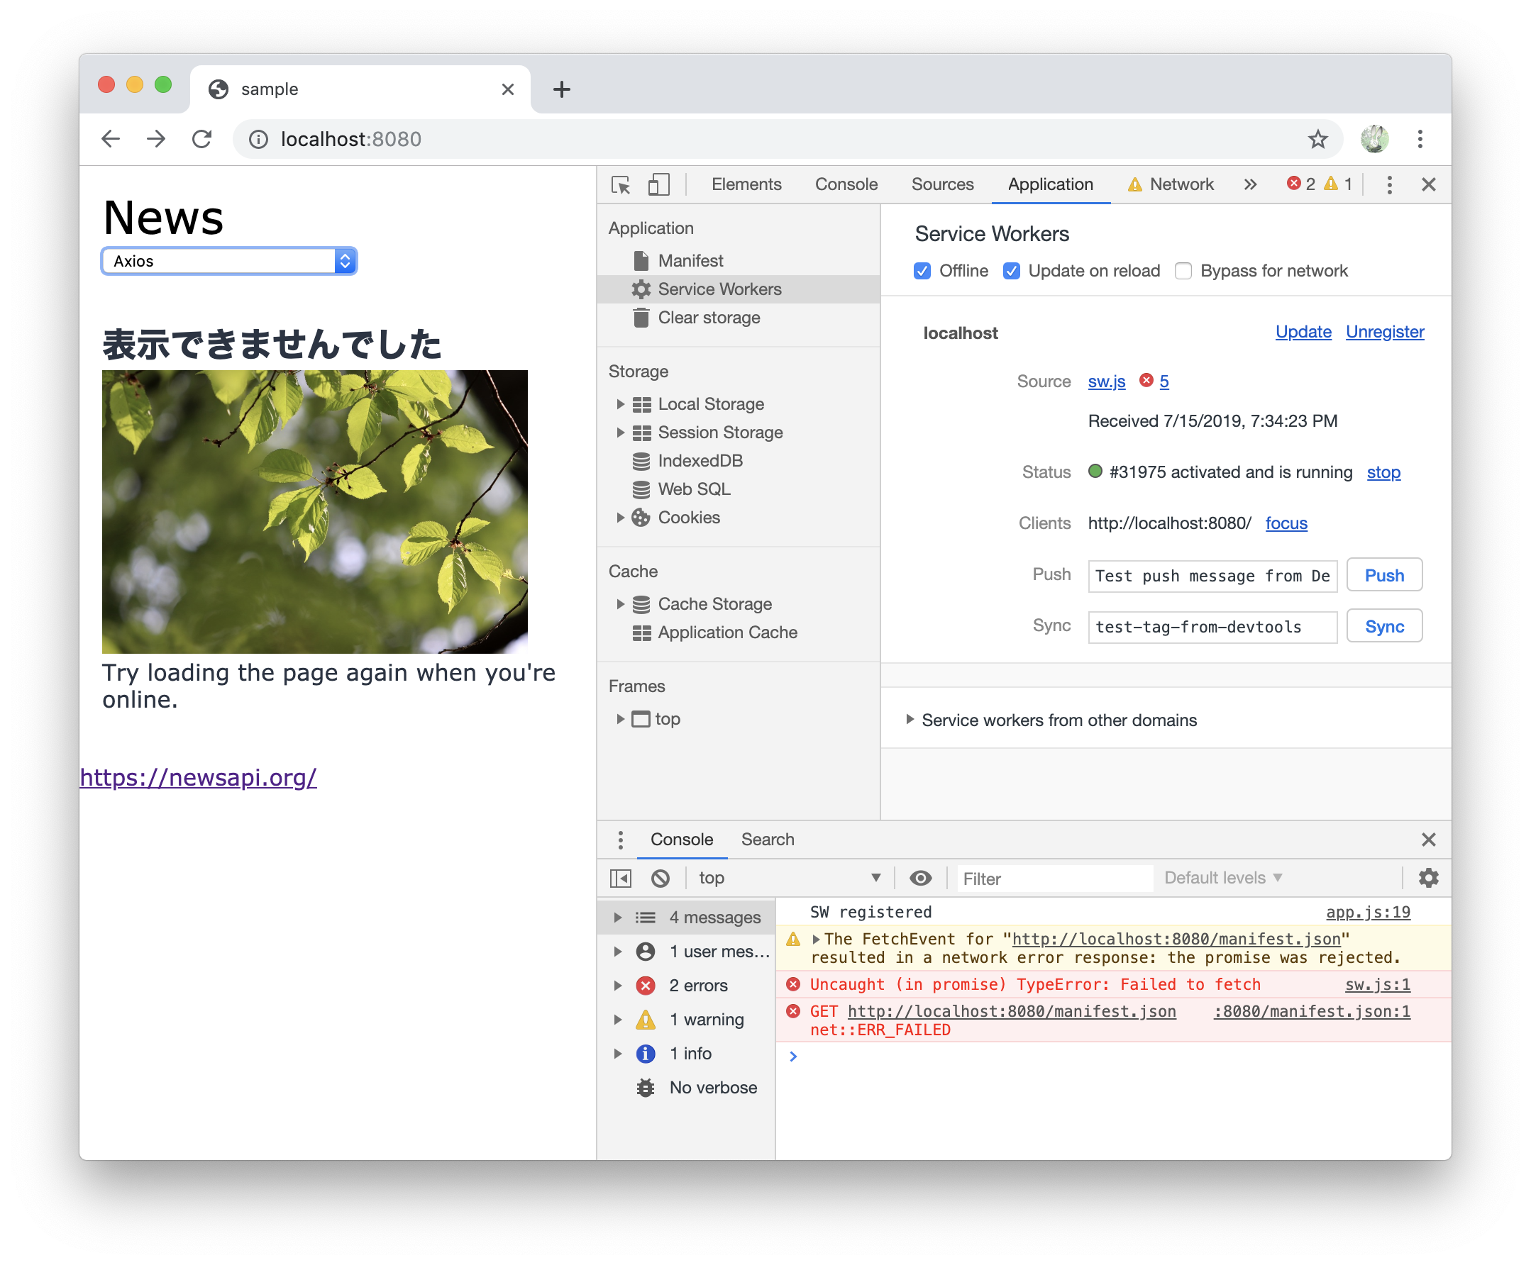1531x1265 pixels.
Task: Uncheck Update on reload
Action: coord(1011,270)
